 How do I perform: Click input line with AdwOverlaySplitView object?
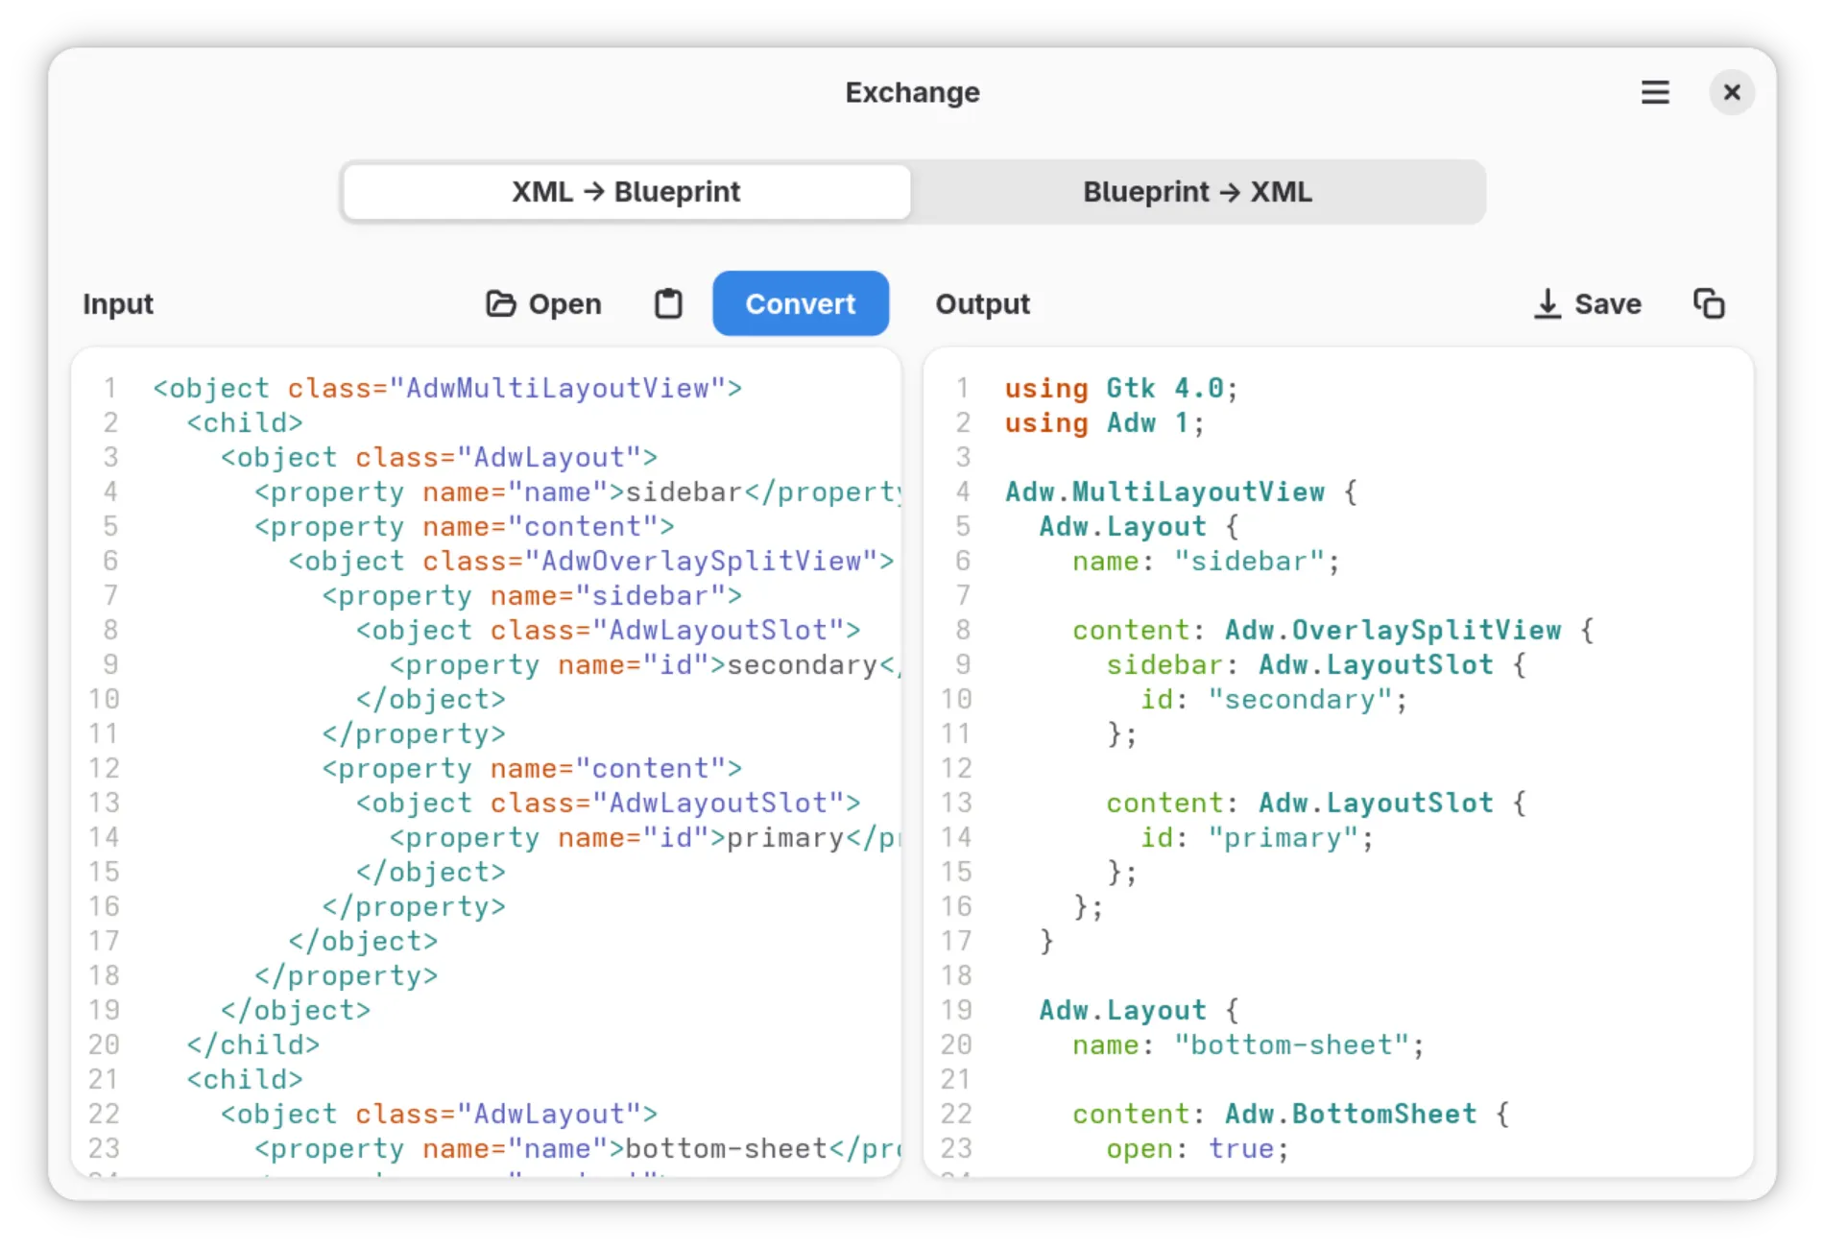591,561
